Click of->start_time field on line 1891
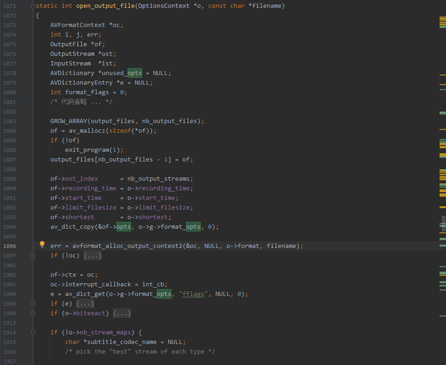This screenshot has height=365, width=446. click(76, 198)
